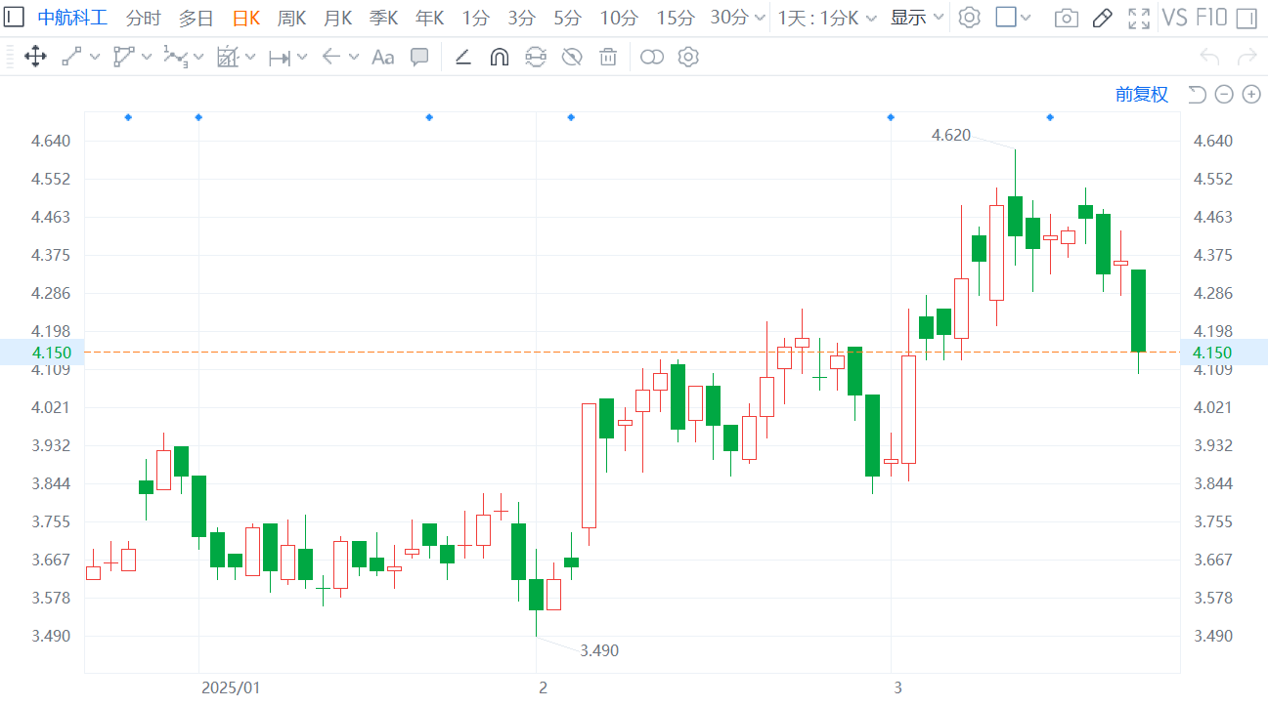Expand the pattern tool dropdown arrow

(x=250, y=58)
